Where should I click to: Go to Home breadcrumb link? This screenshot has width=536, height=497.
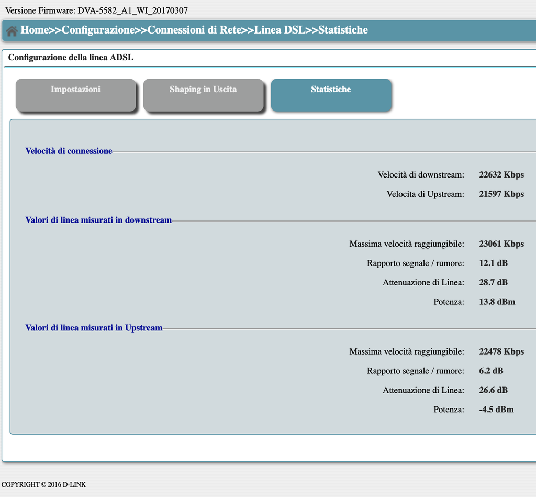pyautogui.click(x=35, y=30)
